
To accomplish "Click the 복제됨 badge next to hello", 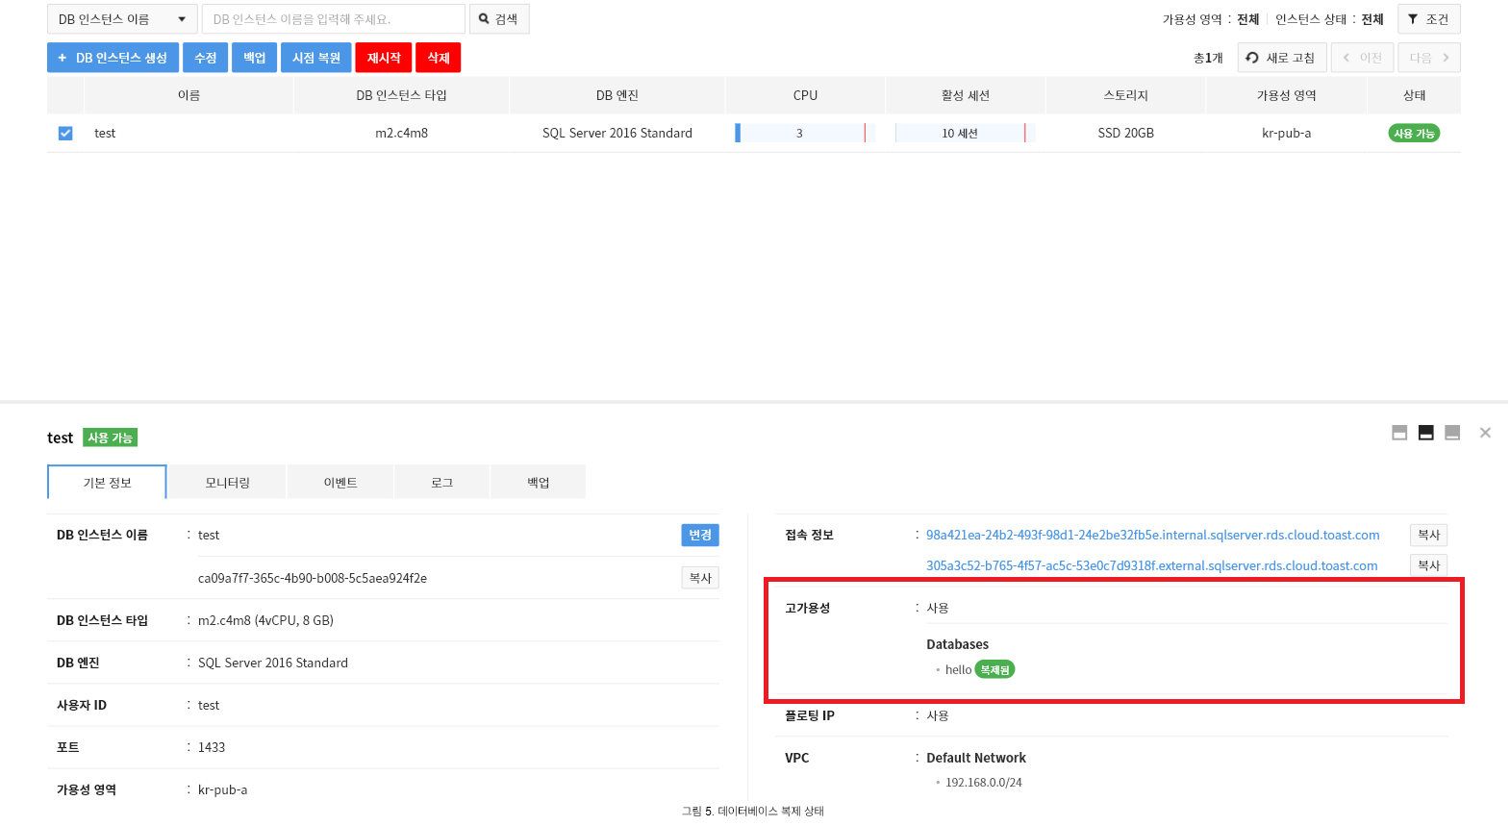I will [x=994, y=670].
